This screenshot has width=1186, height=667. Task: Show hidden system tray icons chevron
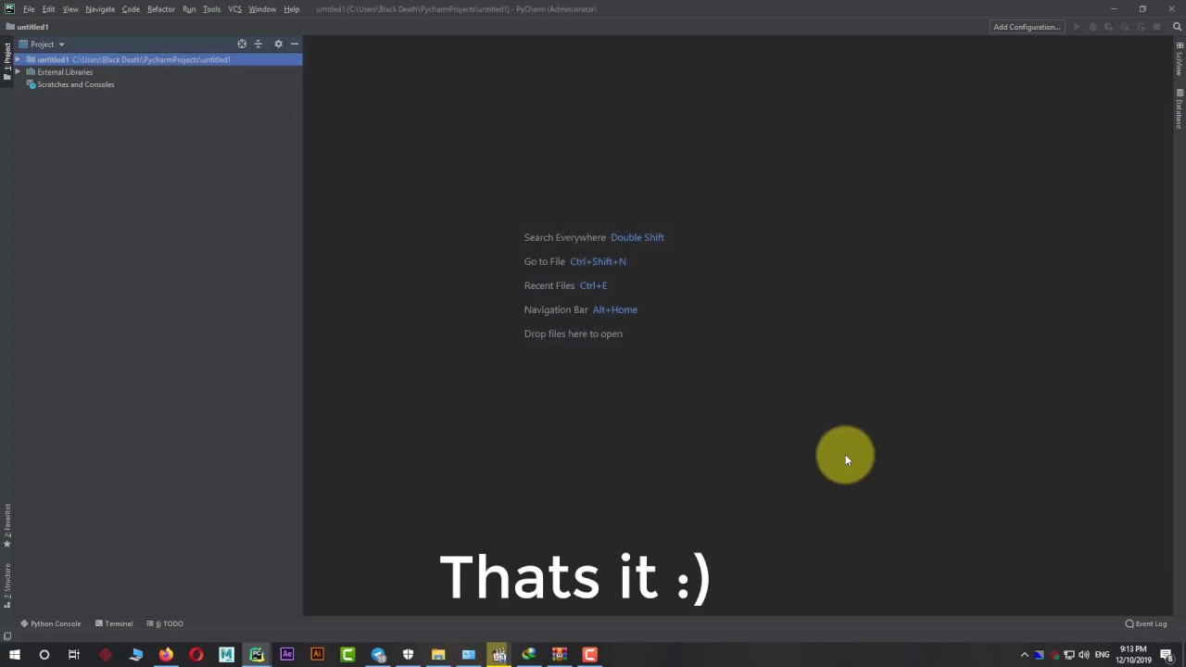click(x=1024, y=655)
